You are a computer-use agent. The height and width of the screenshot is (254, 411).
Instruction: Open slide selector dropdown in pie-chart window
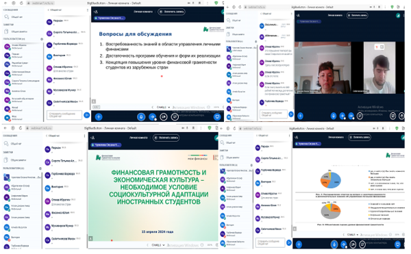(x=353, y=235)
